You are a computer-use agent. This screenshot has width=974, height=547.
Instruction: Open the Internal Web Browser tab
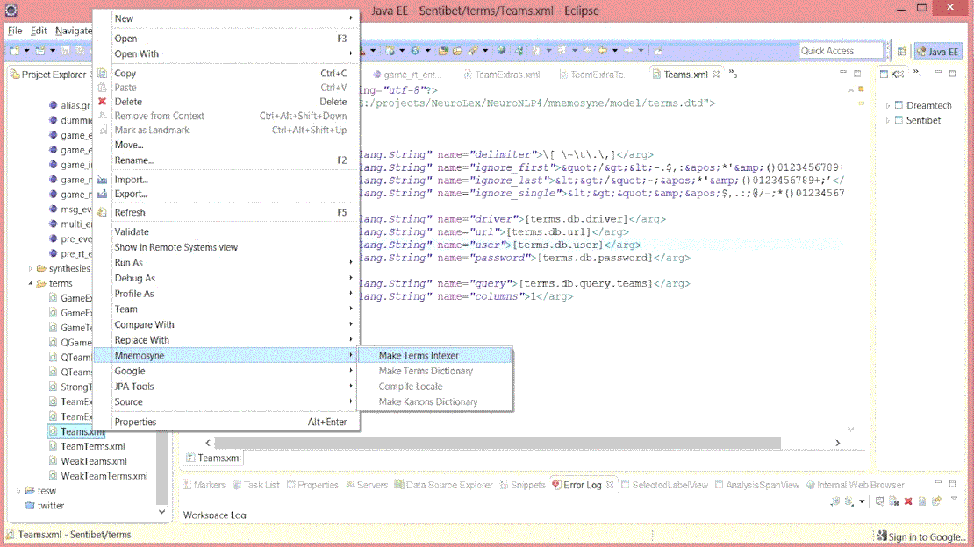click(x=856, y=485)
